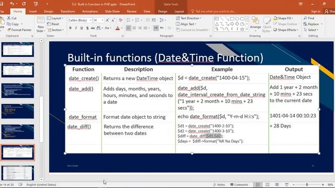Click the Undo arrow in title bar
This screenshot has height=188, width=335.
pyautogui.click(x=12, y=4)
